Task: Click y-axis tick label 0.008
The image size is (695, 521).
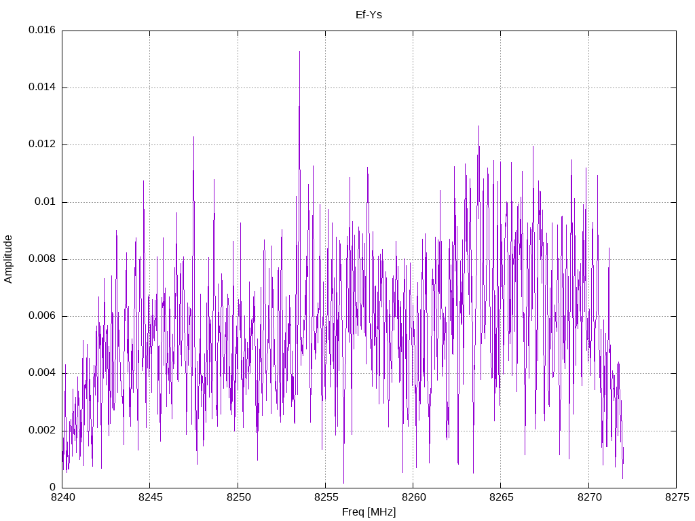Action: (x=42, y=258)
